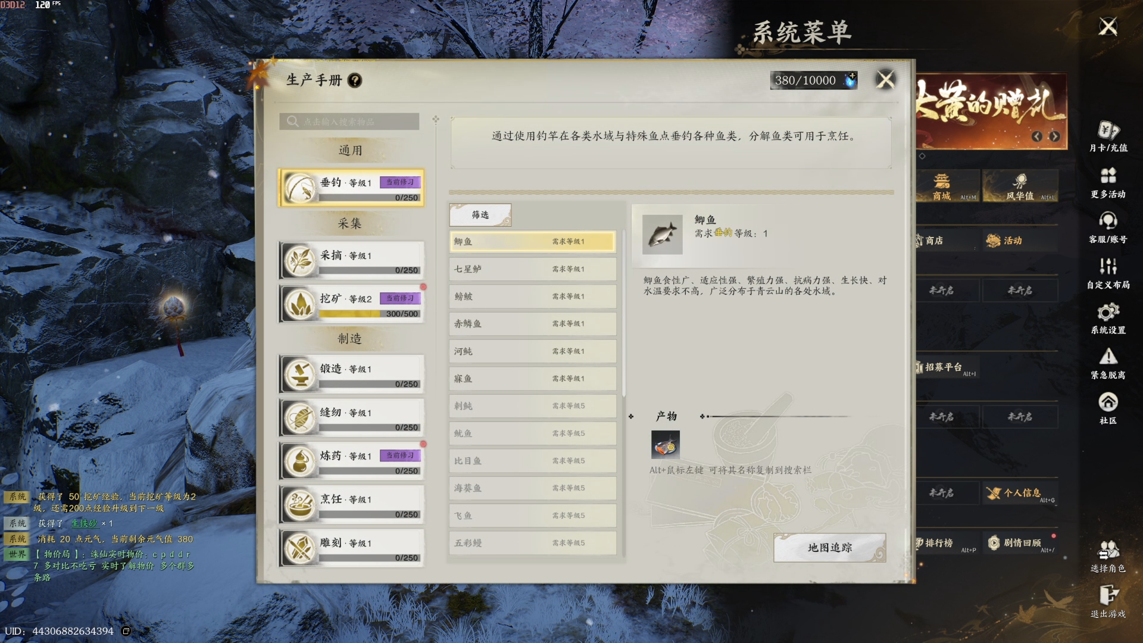Open the 筛选 filter dropdown

480,215
